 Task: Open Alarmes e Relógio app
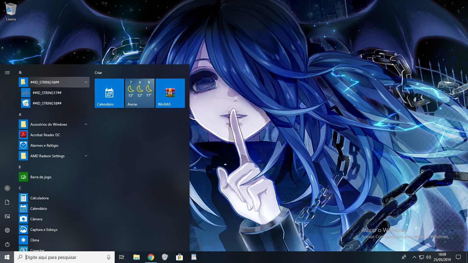[x=54, y=145]
